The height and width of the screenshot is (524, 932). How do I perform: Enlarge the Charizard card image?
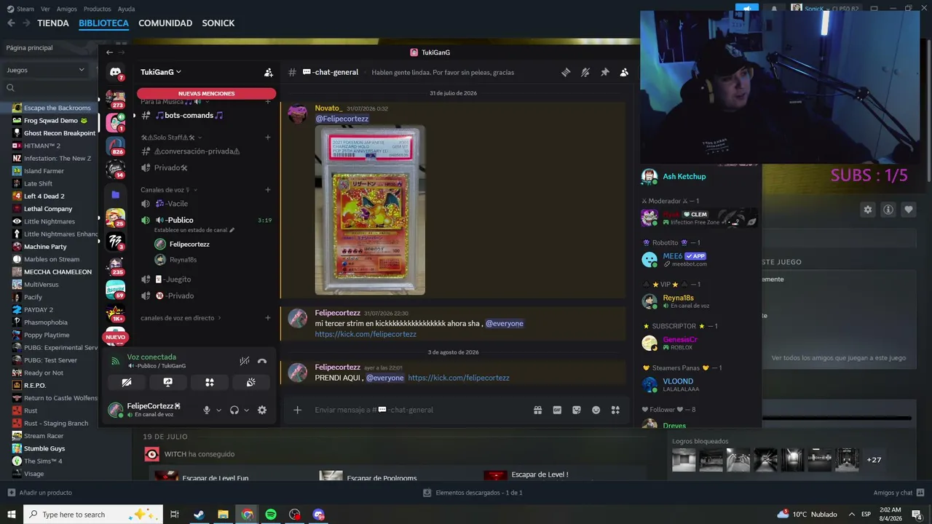(x=370, y=210)
